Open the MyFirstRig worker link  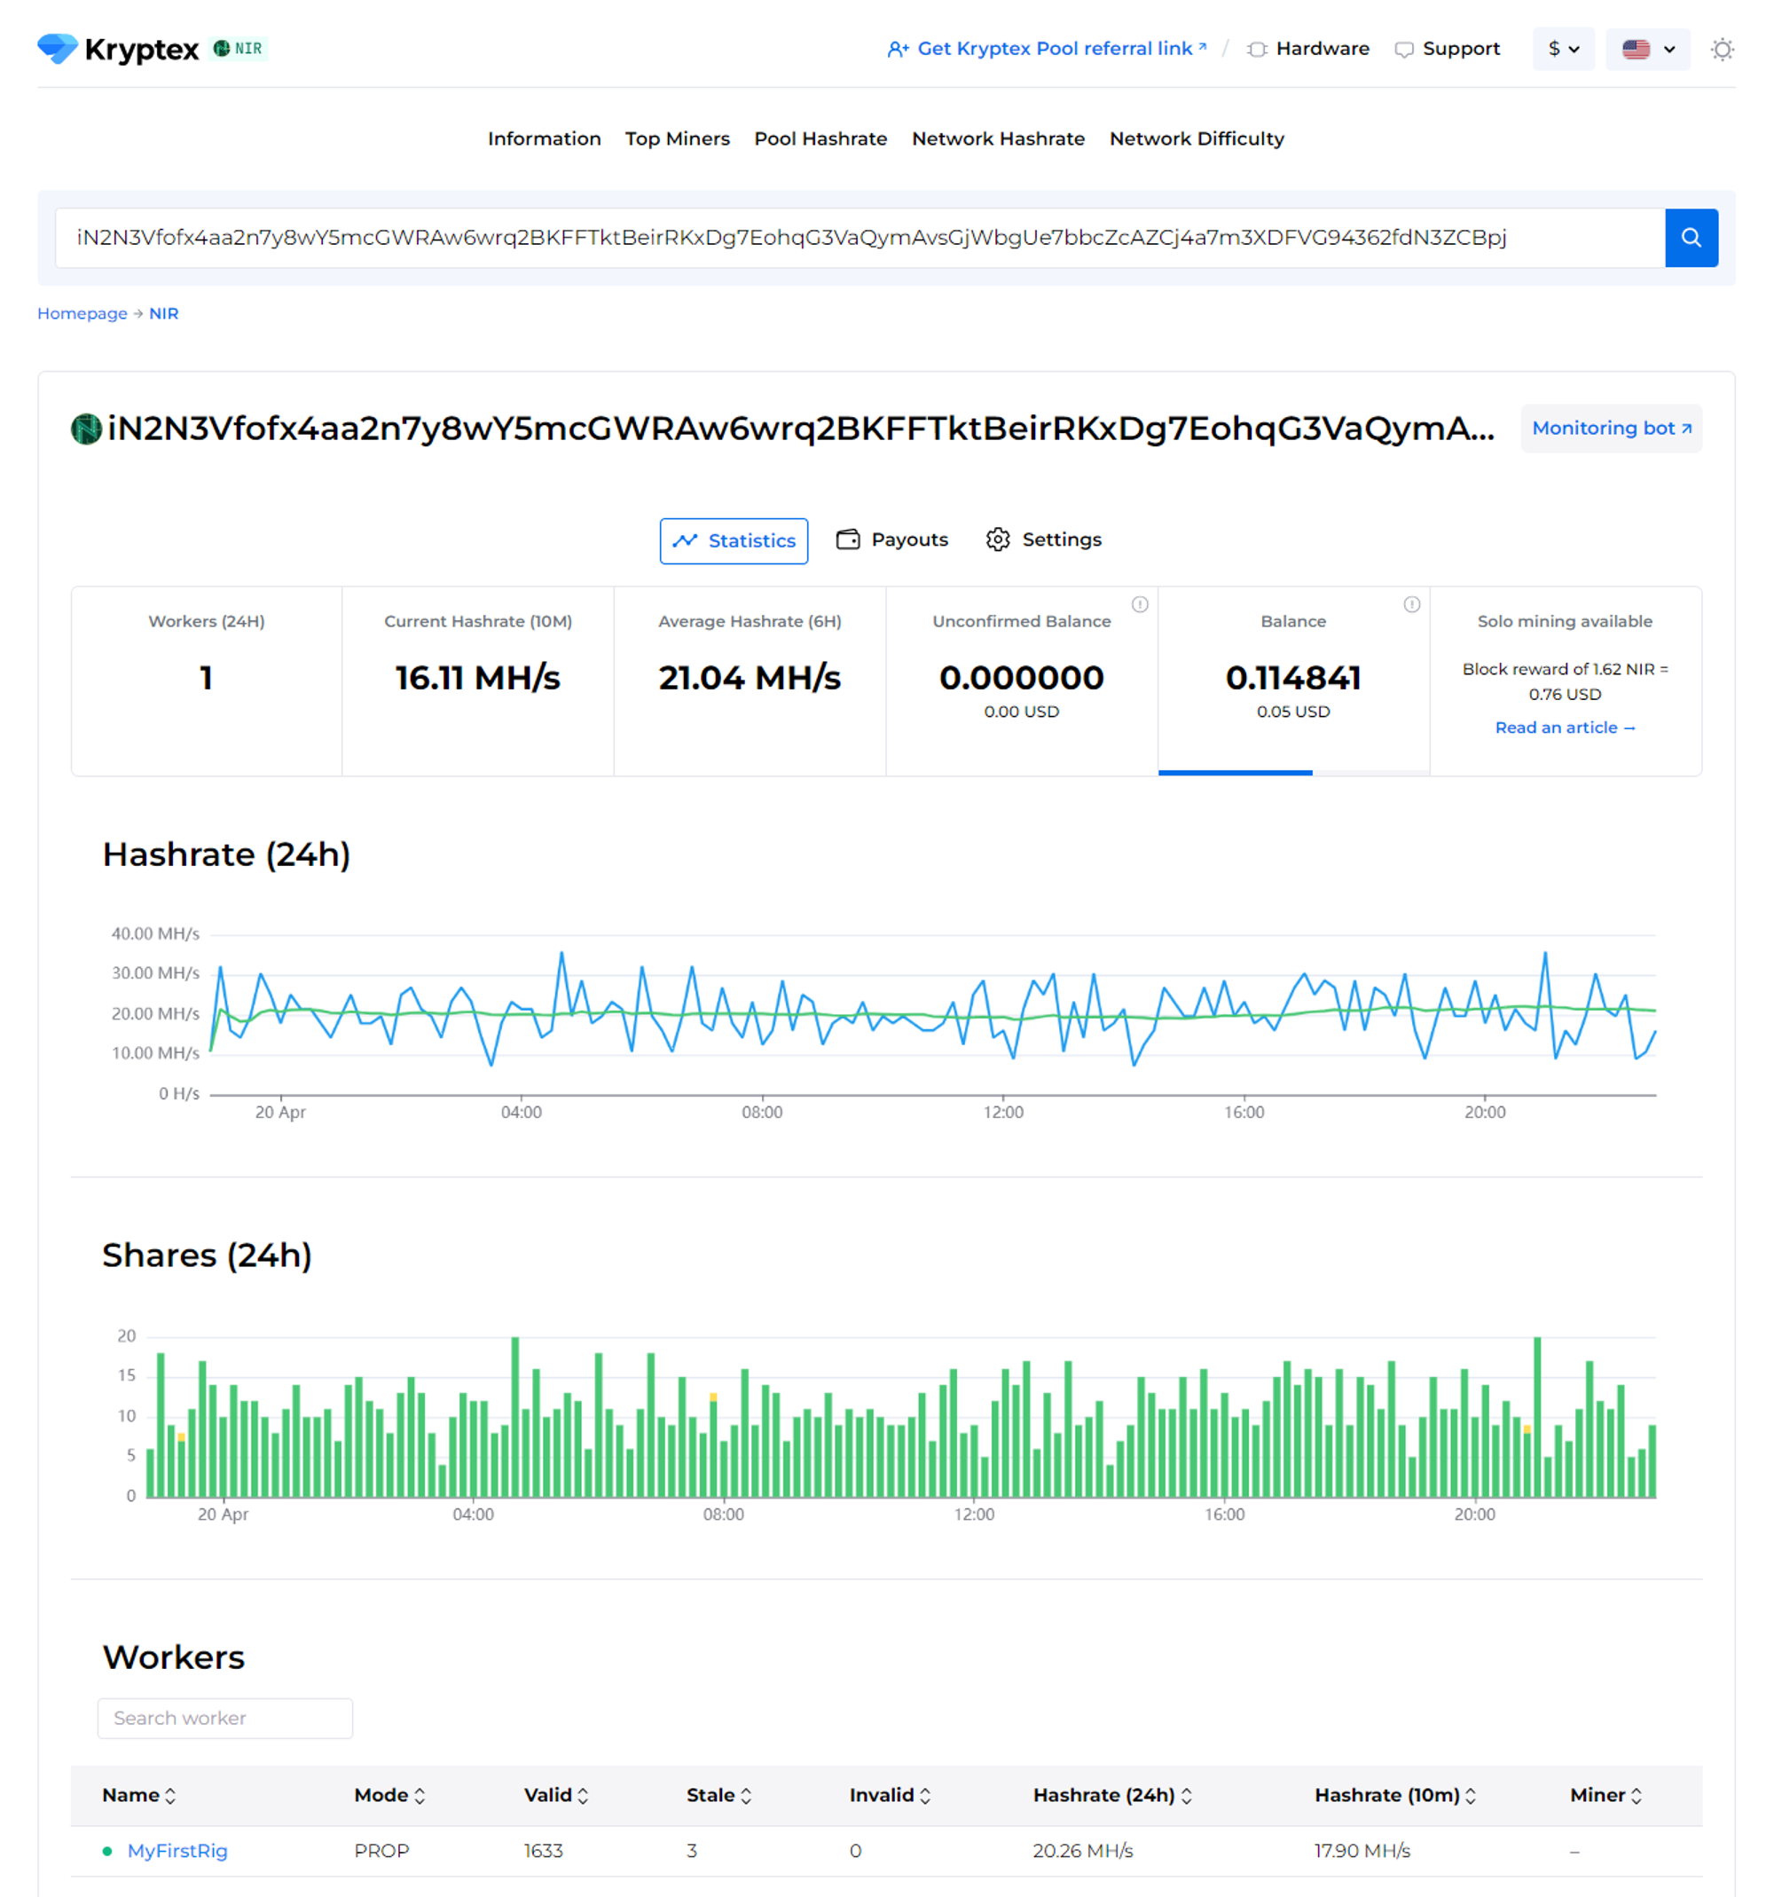[x=177, y=1850]
